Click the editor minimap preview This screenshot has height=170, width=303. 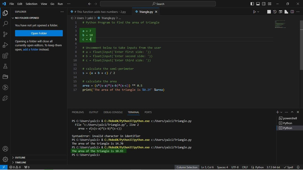coord(280,24)
